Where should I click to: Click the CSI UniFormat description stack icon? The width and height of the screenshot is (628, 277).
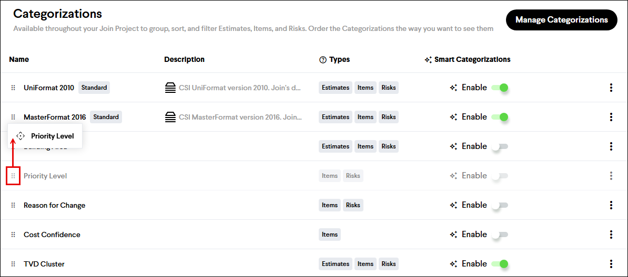(170, 88)
